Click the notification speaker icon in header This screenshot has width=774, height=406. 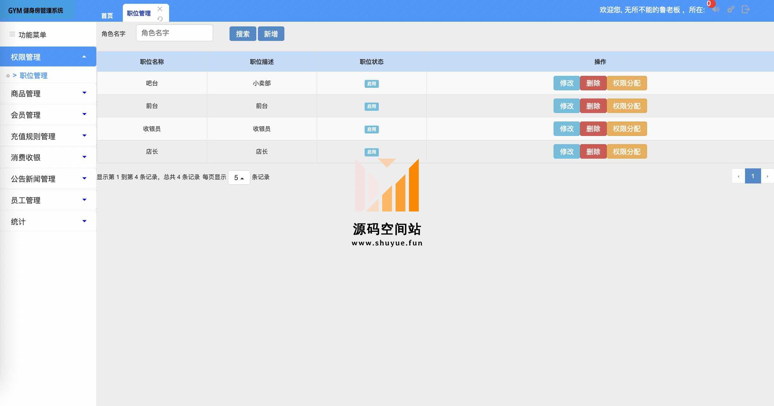[716, 9]
